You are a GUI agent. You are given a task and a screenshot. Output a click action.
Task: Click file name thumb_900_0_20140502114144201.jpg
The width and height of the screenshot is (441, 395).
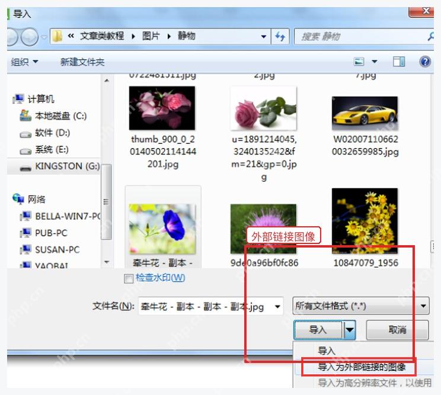[163, 152]
